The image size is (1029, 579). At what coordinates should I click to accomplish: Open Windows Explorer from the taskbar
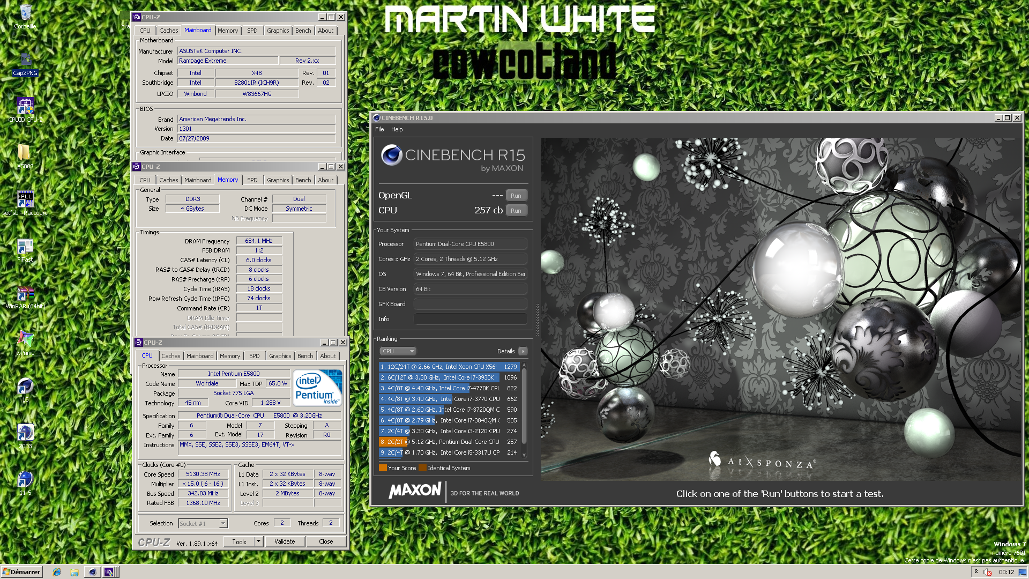(74, 572)
